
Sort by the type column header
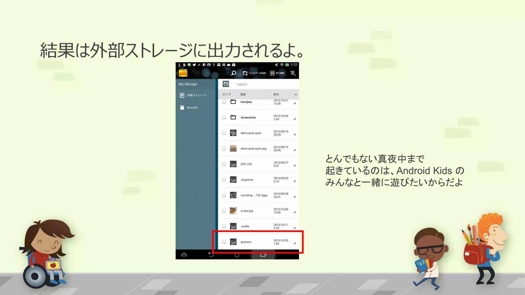point(227,94)
